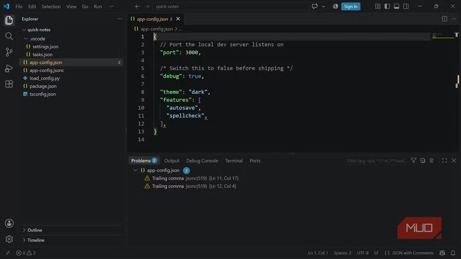The height and width of the screenshot is (259, 461).
Task: Click the breadcrumb ellipsis after app-config.json
Action: [x=181, y=29]
